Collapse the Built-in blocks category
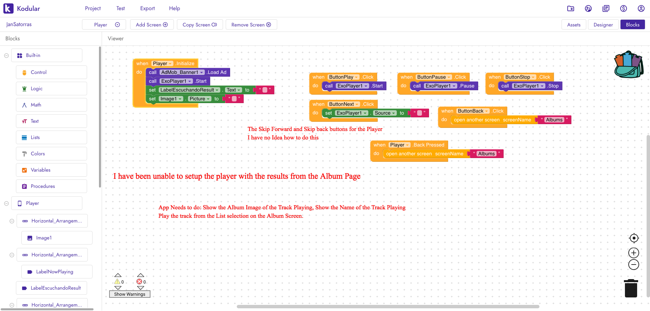 [x=6, y=56]
